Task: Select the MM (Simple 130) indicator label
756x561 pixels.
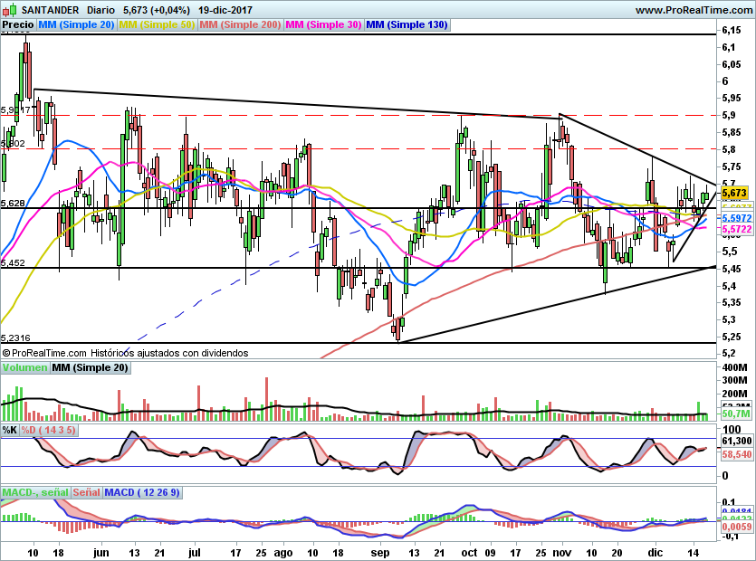Action: (x=407, y=25)
